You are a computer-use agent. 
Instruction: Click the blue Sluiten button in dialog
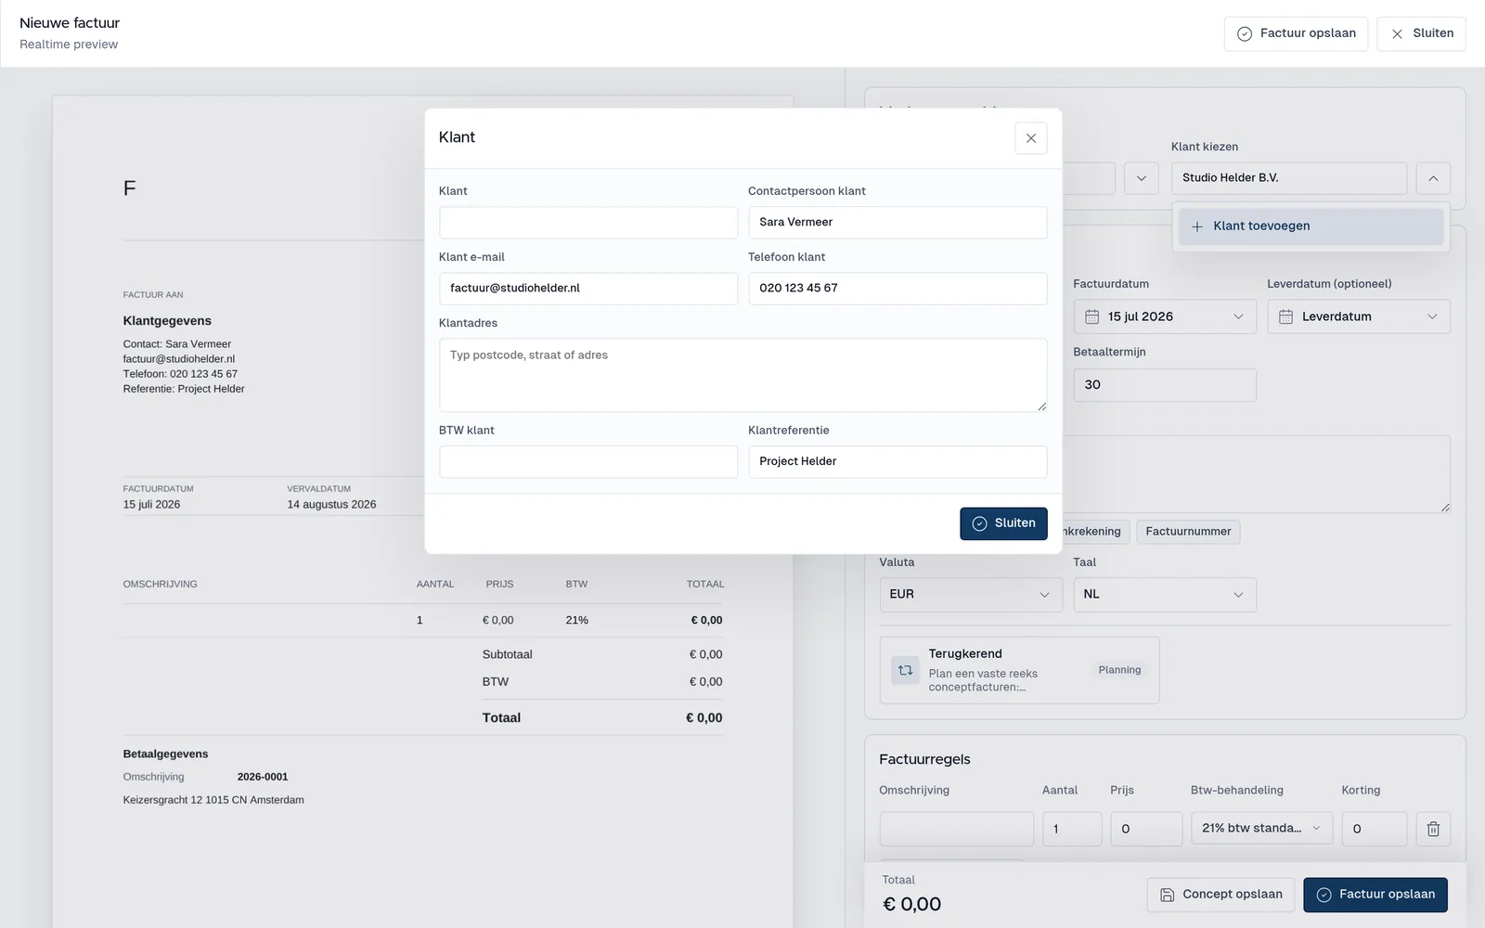(x=1003, y=523)
